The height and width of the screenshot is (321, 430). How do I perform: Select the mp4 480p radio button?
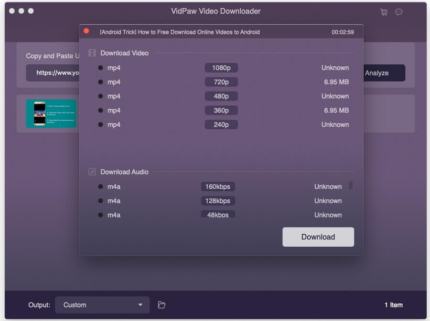coord(101,96)
